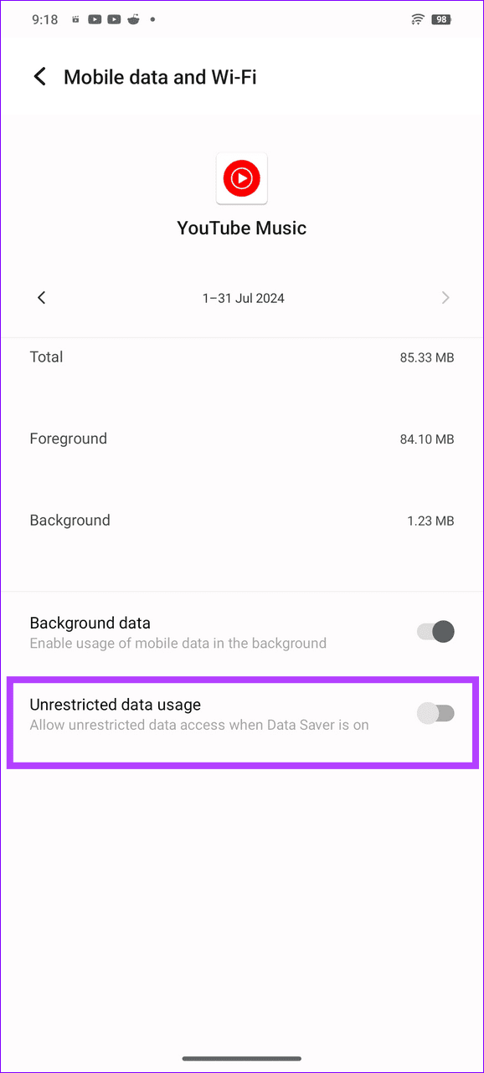Viewport: 484px width, 1073px height.
Task: View previous month's data usage
Action: coord(41,297)
